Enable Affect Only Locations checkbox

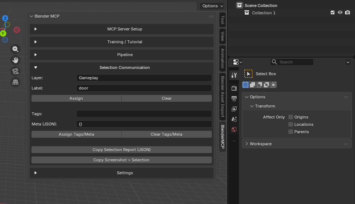point(291,124)
